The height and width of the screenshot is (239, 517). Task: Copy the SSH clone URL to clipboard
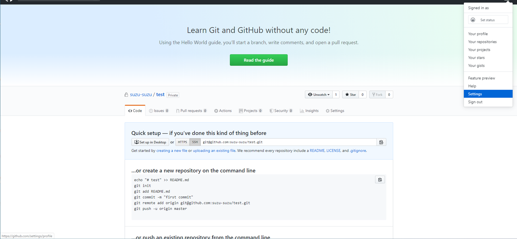(381, 142)
